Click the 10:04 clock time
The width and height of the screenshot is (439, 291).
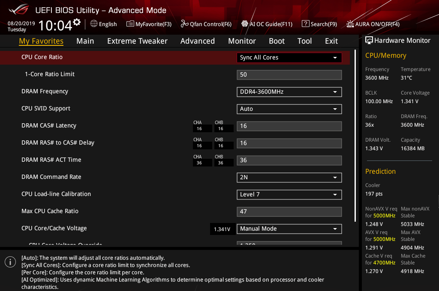coord(55,25)
